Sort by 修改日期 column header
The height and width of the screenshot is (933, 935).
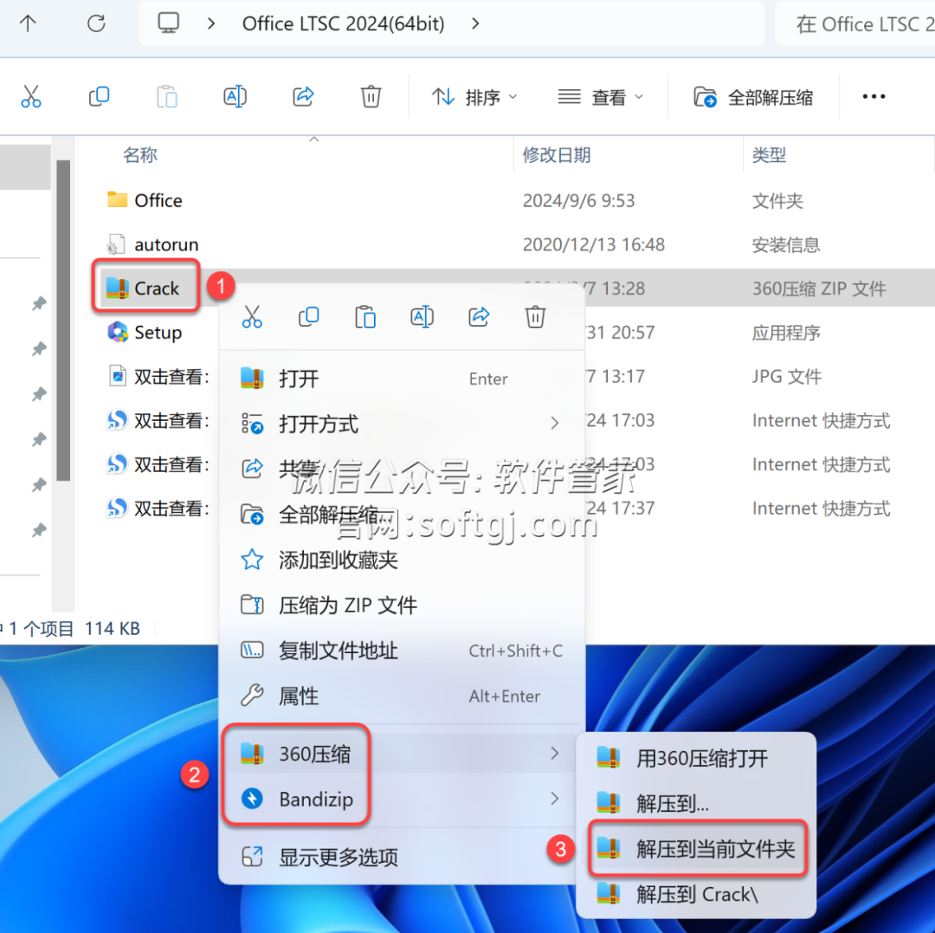[x=557, y=155]
